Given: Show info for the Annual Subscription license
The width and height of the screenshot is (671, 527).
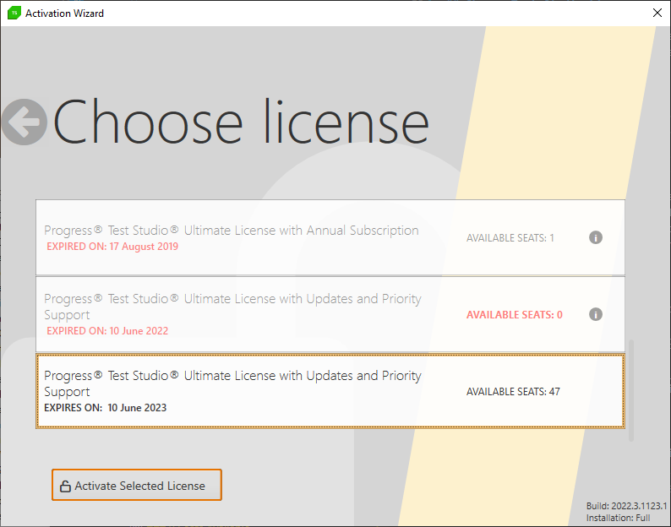Looking at the screenshot, I should (x=596, y=237).
